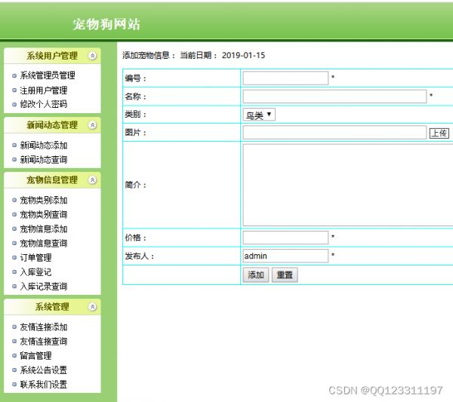The height and width of the screenshot is (402, 453).
Task: Focus the 编号 input field
Action: coord(285,78)
